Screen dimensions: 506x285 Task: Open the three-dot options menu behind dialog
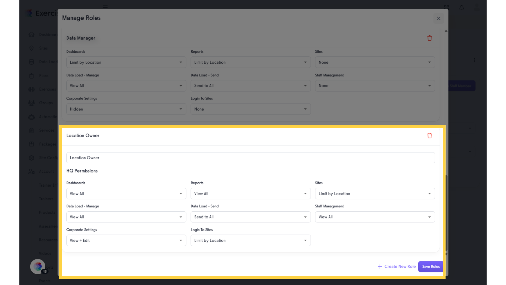tap(474, 60)
